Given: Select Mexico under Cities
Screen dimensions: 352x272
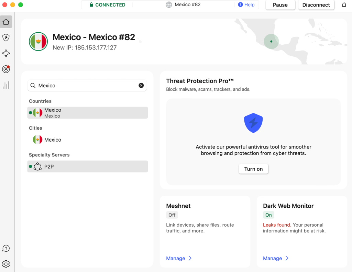Looking at the screenshot, I should pos(88,140).
